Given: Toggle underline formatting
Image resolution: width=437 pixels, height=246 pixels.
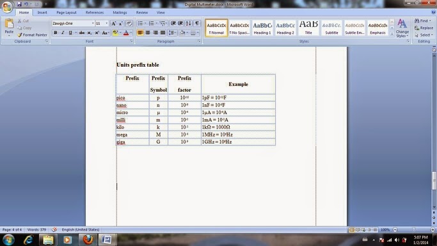Looking at the screenshot, I should click(x=70, y=33).
